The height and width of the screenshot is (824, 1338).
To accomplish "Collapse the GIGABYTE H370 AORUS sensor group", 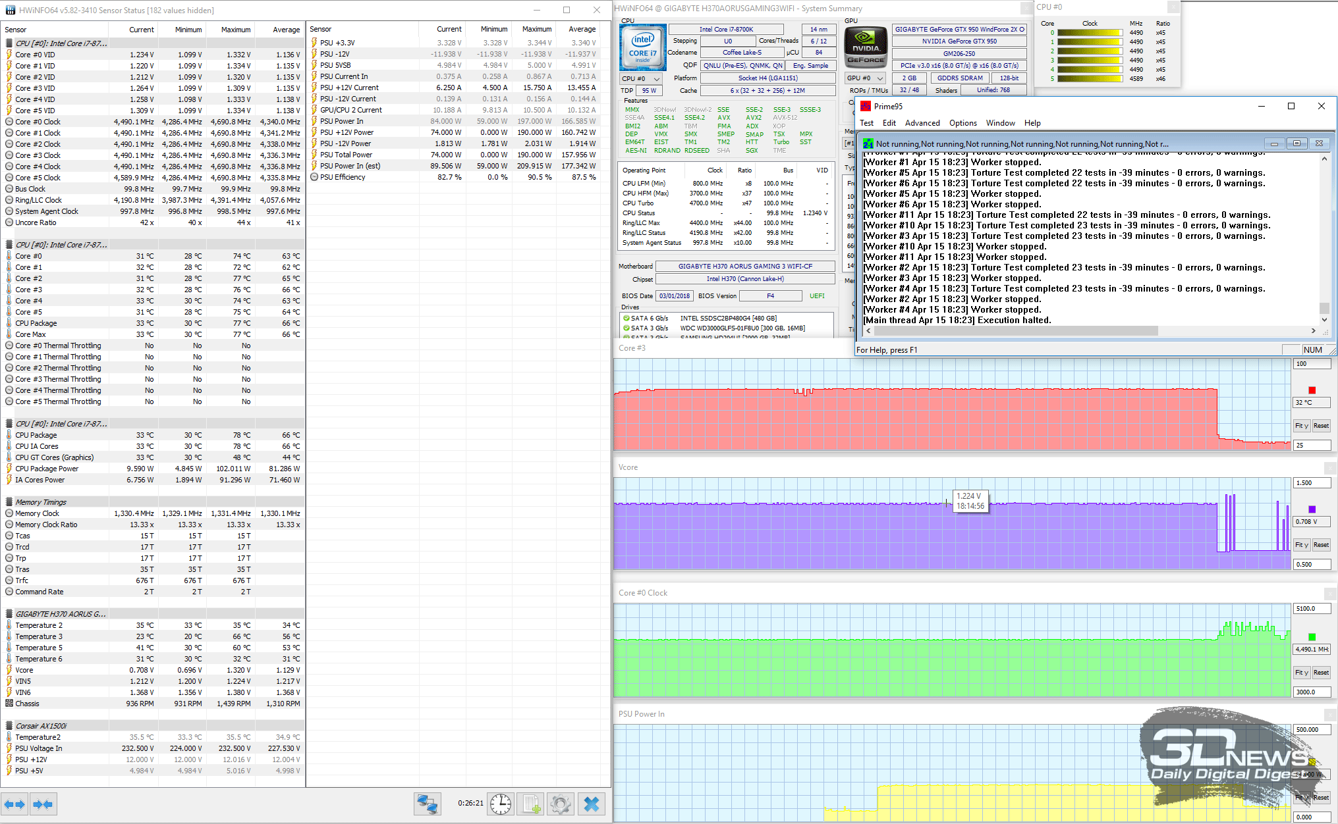I will point(9,614).
